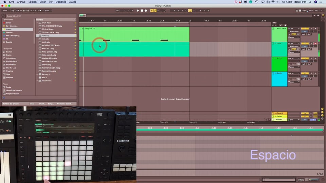Viewport: 326px width, 183px height.
Task: Open the Crear menu
Action: click(x=43, y=2)
